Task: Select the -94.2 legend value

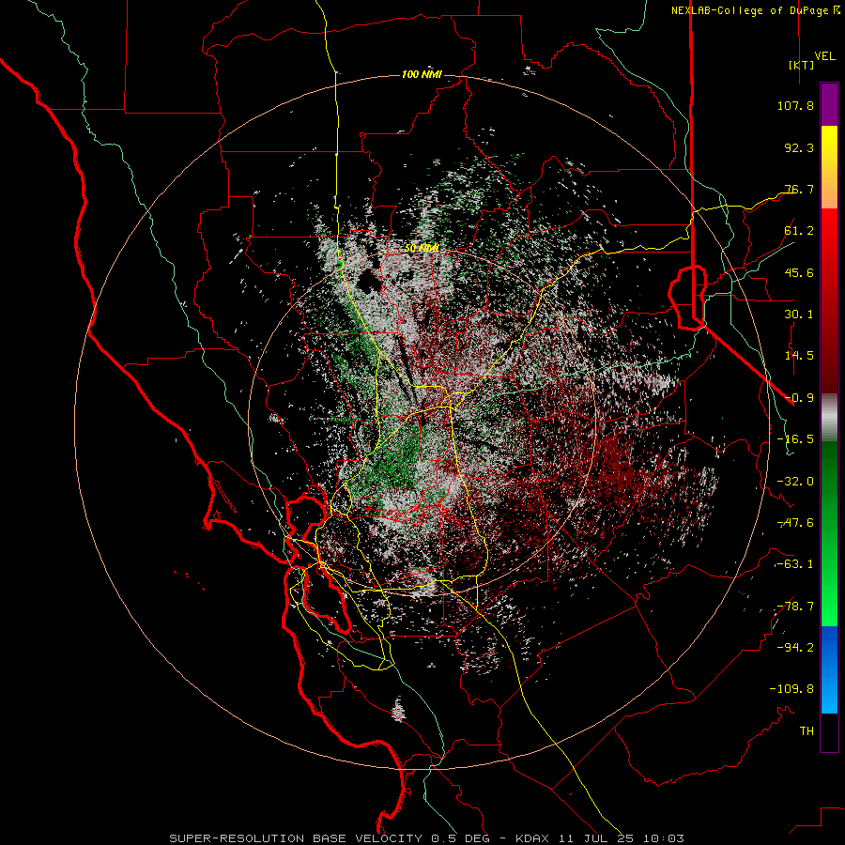Action: point(795,647)
